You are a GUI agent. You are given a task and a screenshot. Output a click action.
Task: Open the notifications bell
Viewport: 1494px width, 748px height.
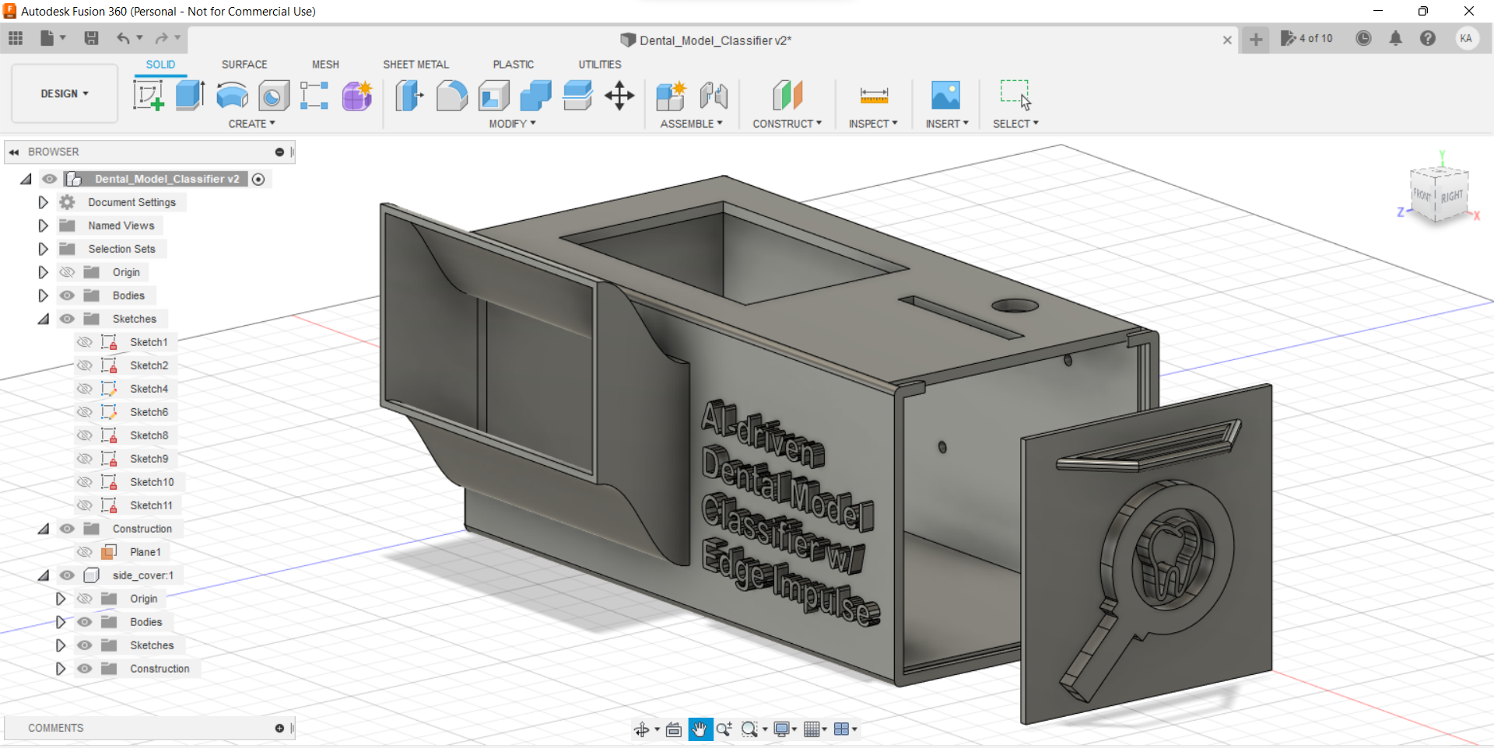click(x=1396, y=38)
